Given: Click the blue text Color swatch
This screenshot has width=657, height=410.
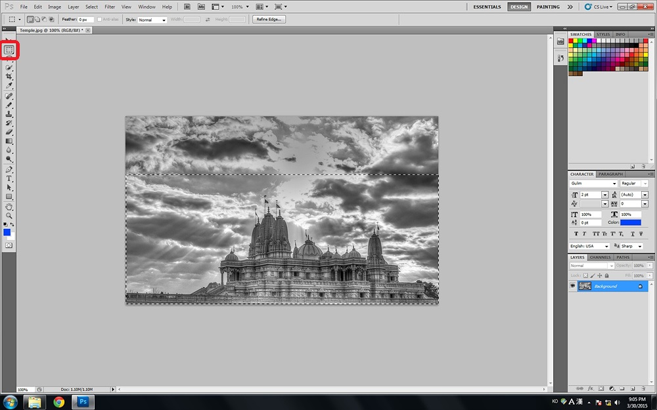Looking at the screenshot, I should click(631, 222).
